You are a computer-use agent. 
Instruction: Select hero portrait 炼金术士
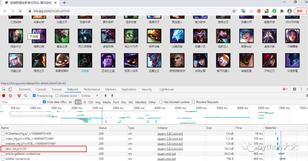(16, 36)
